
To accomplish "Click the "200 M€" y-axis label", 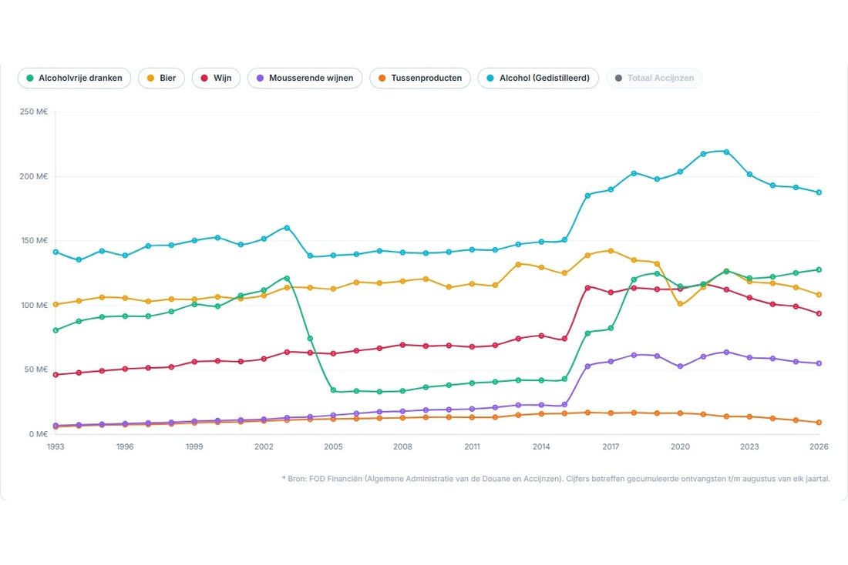I will [x=33, y=176].
